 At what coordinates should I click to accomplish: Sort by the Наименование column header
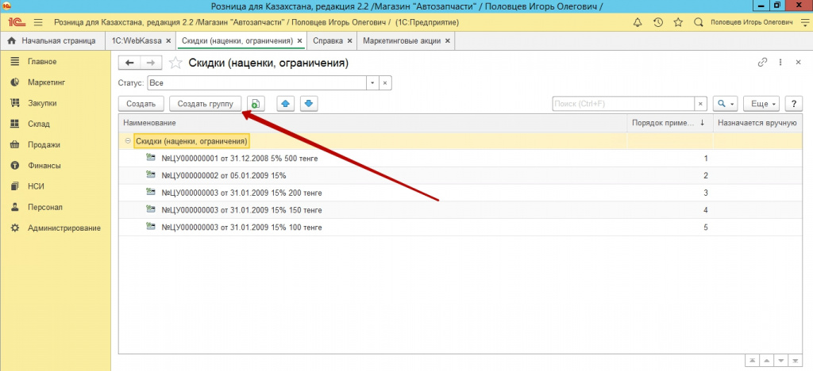click(x=373, y=123)
